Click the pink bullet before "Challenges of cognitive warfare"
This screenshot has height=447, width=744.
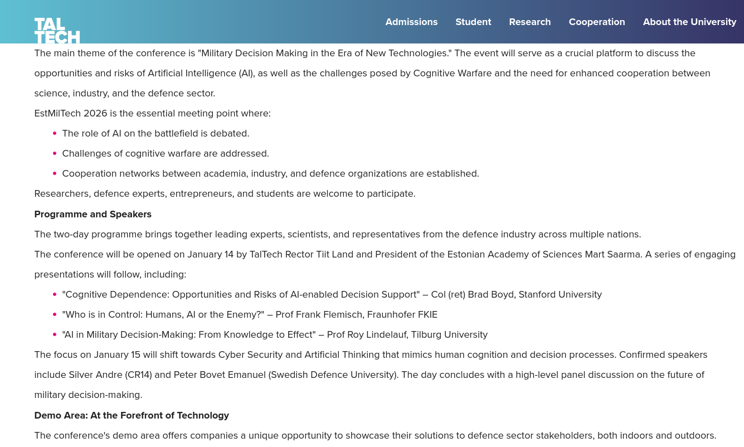tap(55, 154)
